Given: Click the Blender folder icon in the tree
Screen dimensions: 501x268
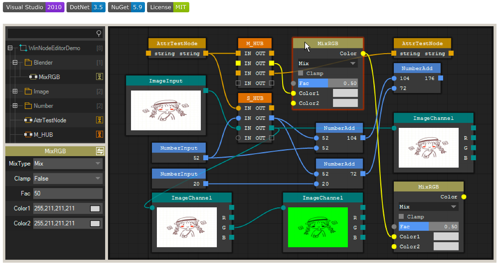Looking at the screenshot, I should tap(28, 63).
